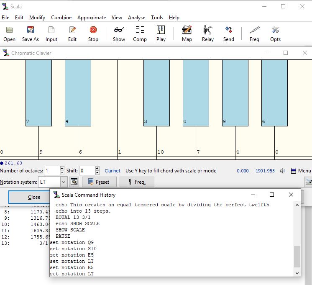Click the Save As floppy icon
The width and height of the screenshot is (312, 285).
(x=30, y=30)
